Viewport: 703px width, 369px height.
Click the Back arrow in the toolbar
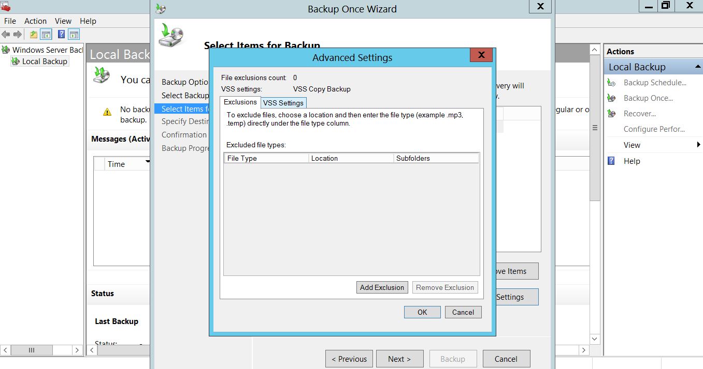[6, 35]
